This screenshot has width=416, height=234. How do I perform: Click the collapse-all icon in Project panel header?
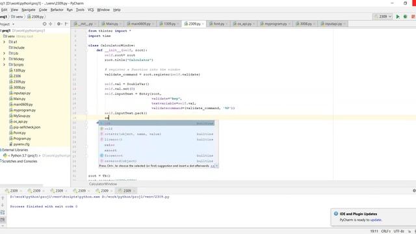(x=51, y=24)
